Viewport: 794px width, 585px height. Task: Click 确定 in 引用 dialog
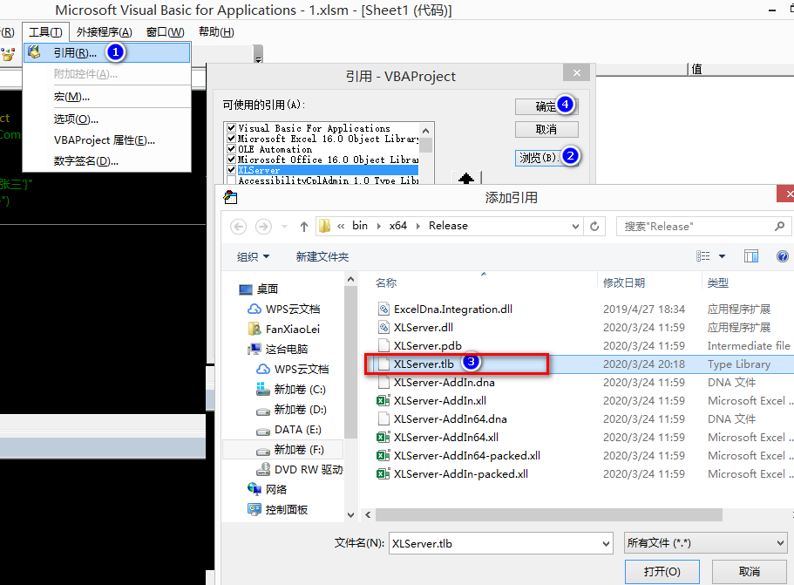[x=546, y=106]
